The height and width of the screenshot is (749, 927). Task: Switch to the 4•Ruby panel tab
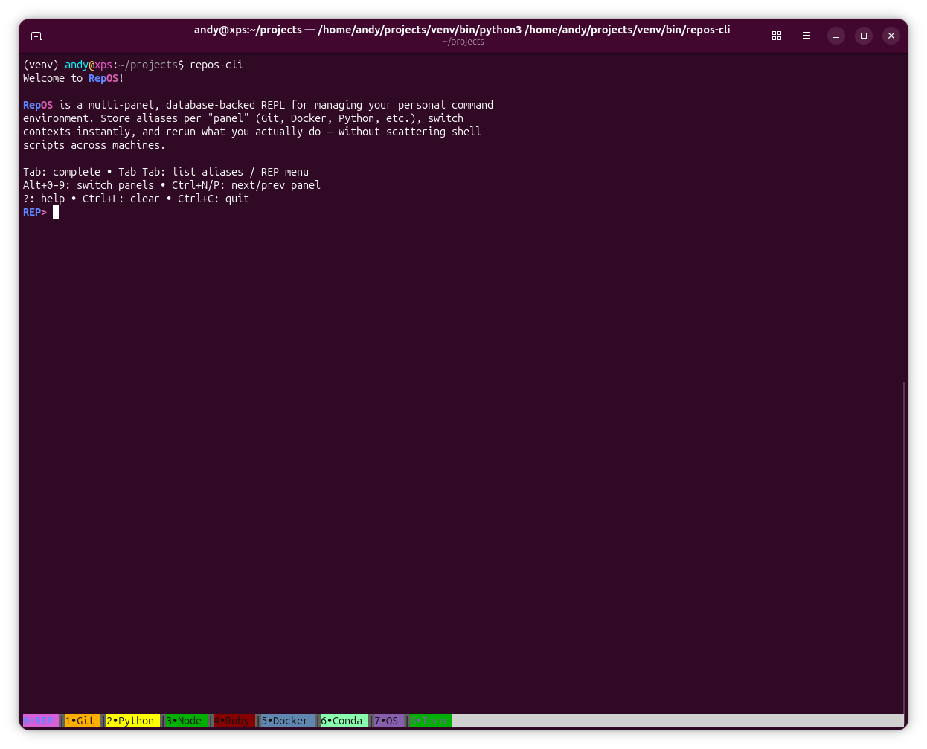pyautogui.click(x=234, y=721)
